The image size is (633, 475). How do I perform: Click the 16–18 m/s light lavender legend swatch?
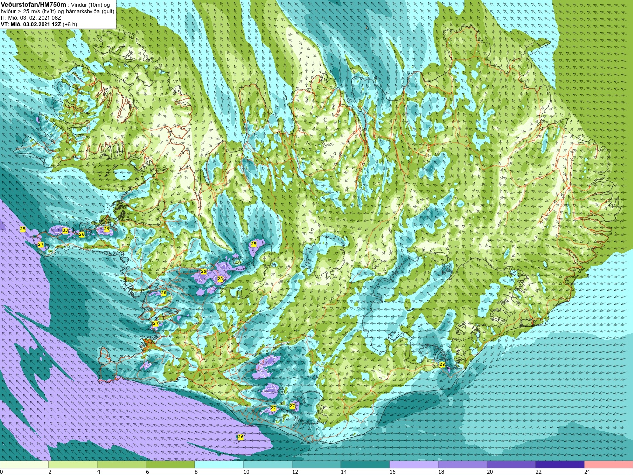414,465
